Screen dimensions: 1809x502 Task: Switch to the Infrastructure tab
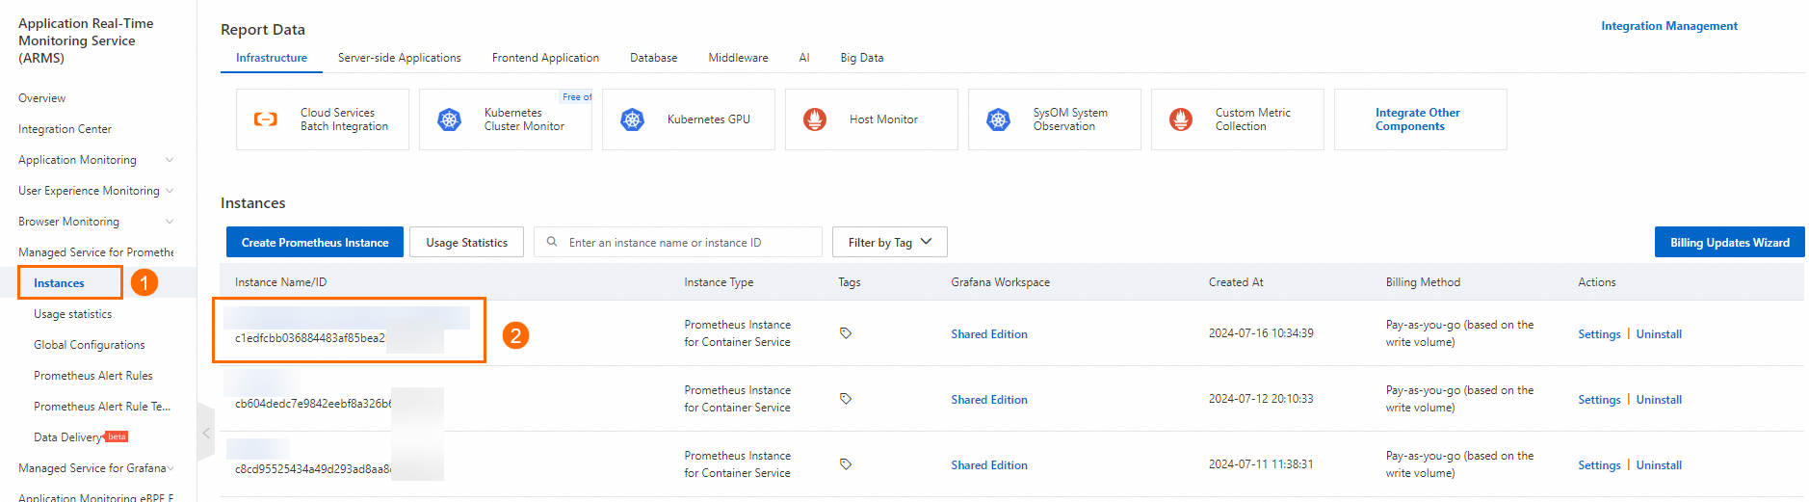[272, 58]
